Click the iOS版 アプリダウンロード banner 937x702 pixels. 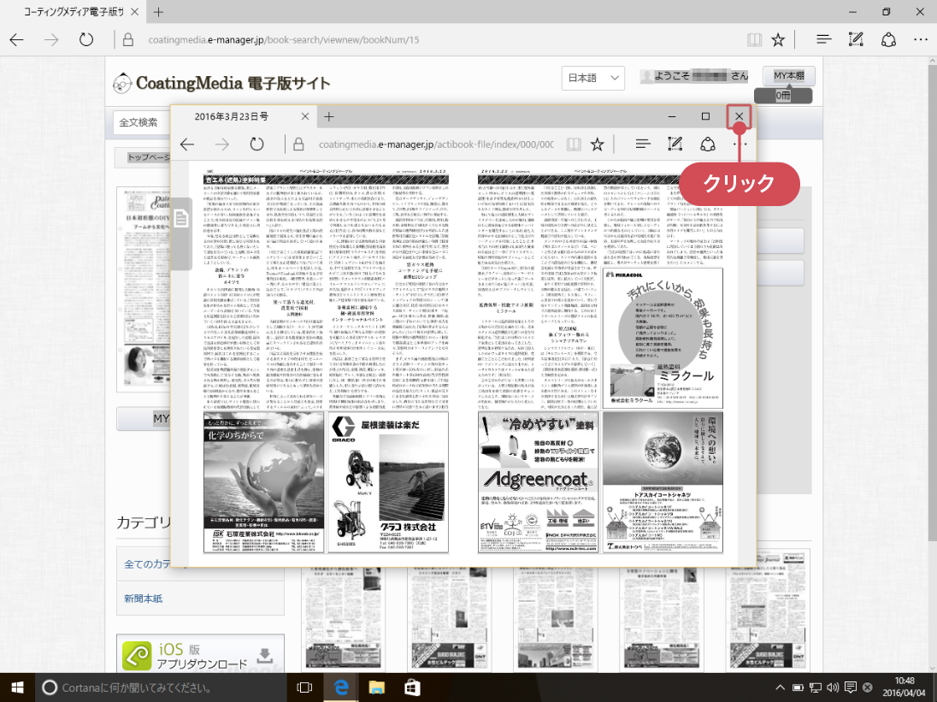[x=200, y=657]
